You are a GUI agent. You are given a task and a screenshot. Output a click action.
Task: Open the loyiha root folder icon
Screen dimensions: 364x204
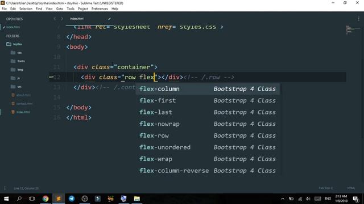pyautogui.click(x=9, y=44)
